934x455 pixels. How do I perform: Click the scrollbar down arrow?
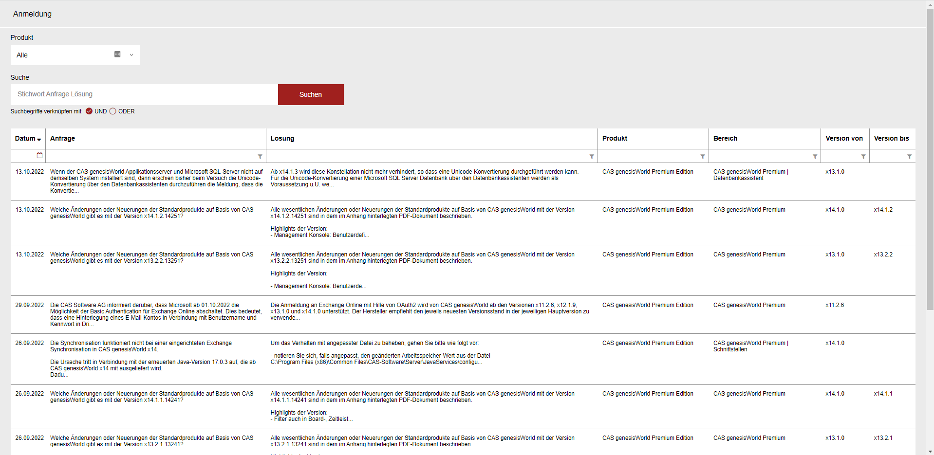(x=930, y=451)
